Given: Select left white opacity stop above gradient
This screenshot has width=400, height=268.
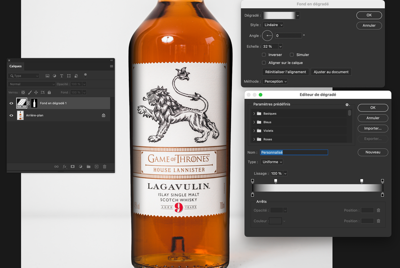Looking at the screenshot, I should [276, 181].
